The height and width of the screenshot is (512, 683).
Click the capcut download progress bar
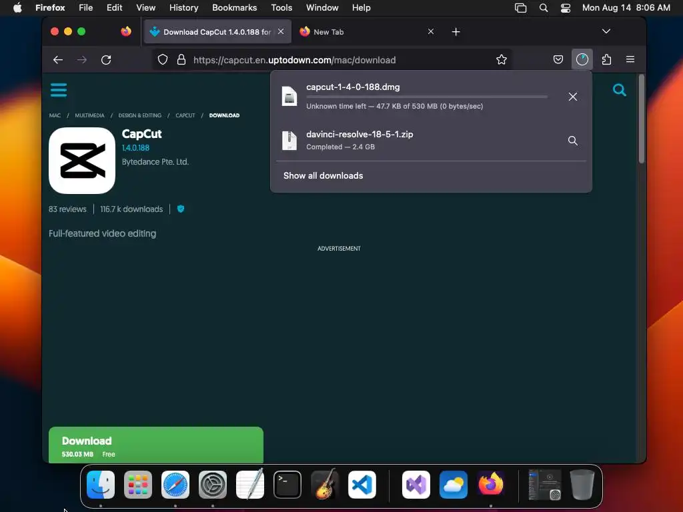[x=426, y=97]
